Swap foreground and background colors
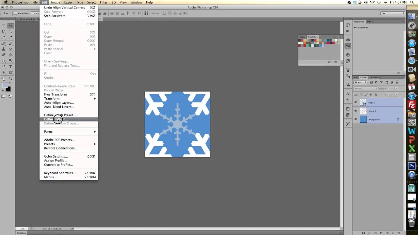418x235 pixels. coord(10,83)
